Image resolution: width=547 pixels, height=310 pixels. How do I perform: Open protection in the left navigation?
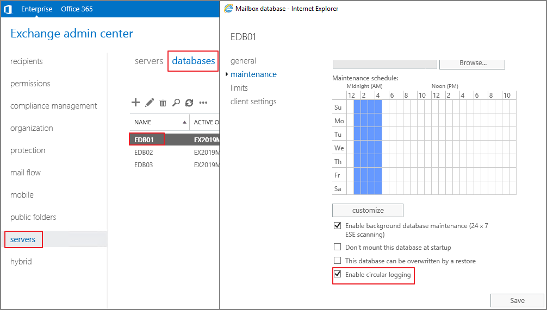pyautogui.click(x=28, y=150)
